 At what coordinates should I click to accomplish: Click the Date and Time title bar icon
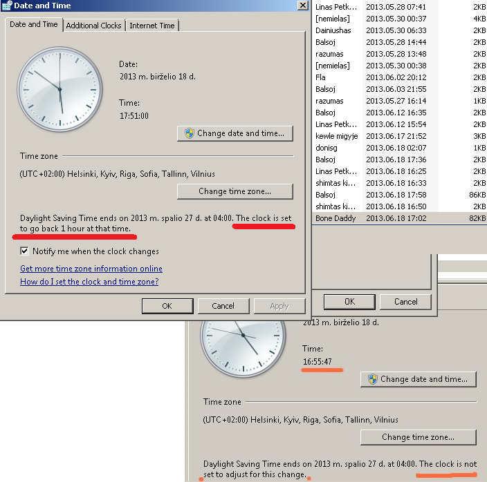pos(6,6)
